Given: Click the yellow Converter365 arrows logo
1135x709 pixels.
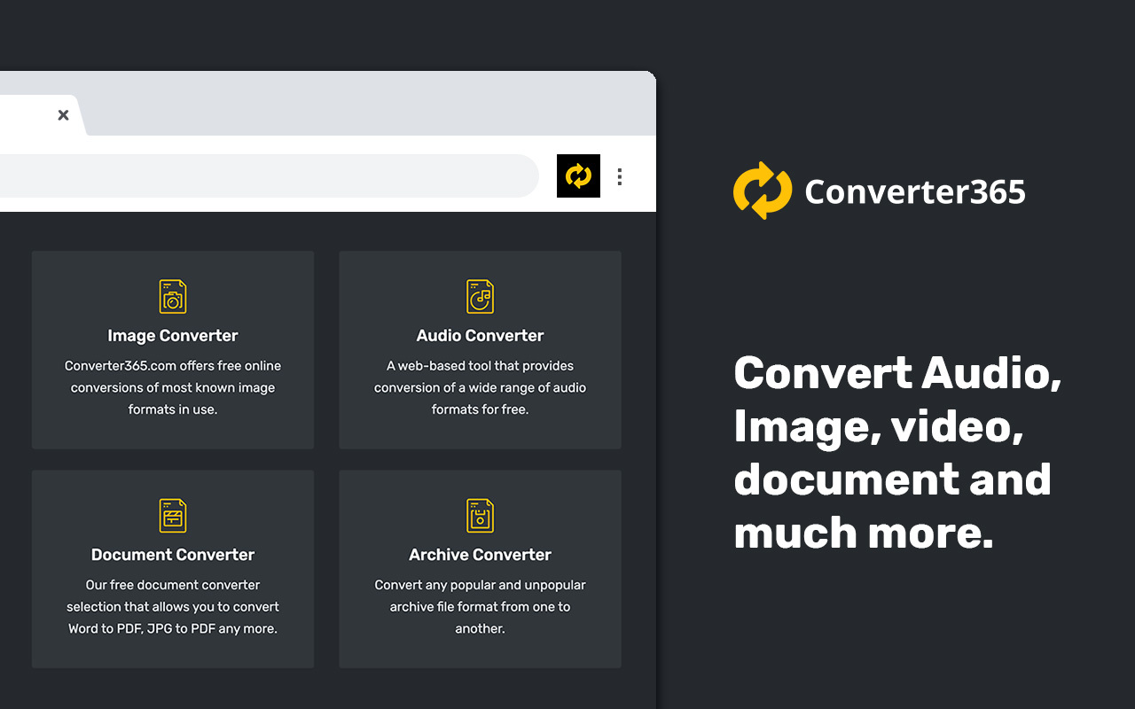Looking at the screenshot, I should [763, 191].
